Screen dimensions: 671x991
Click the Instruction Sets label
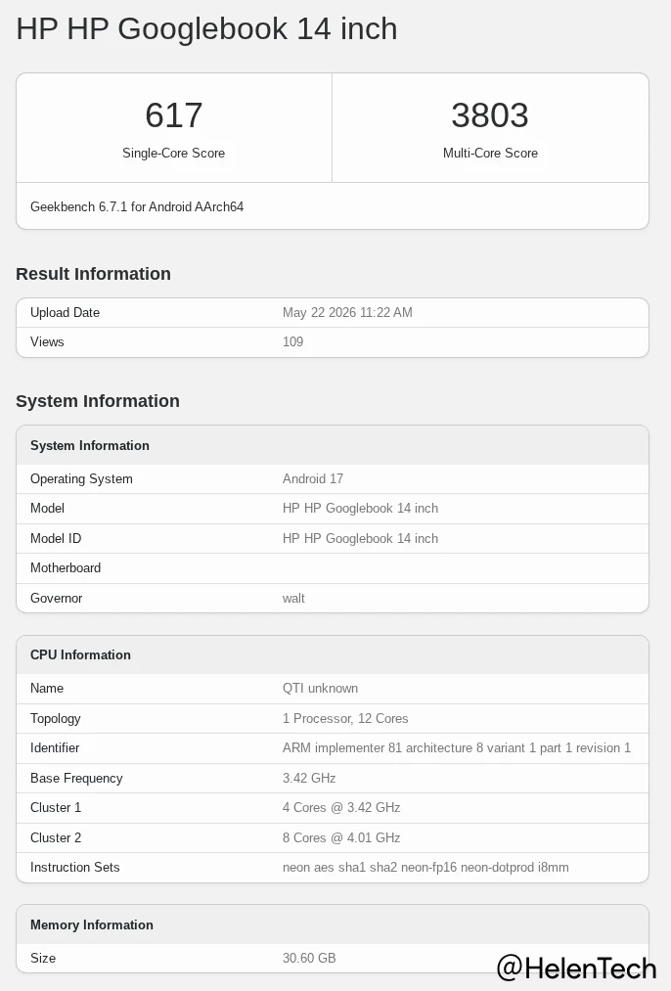pyautogui.click(x=75, y=867)
